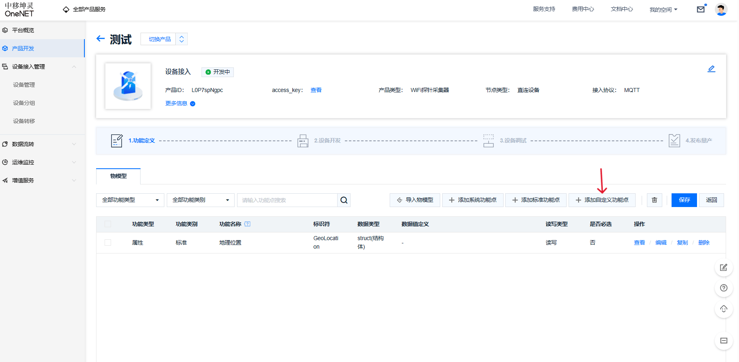Screen dimensions: 739x362
Task: Focus the 请输入功能点搜索 search field
Action: coord(287,200)
